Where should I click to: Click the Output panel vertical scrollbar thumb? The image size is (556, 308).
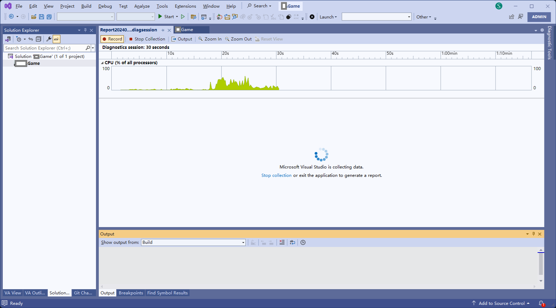coord(541,264)
